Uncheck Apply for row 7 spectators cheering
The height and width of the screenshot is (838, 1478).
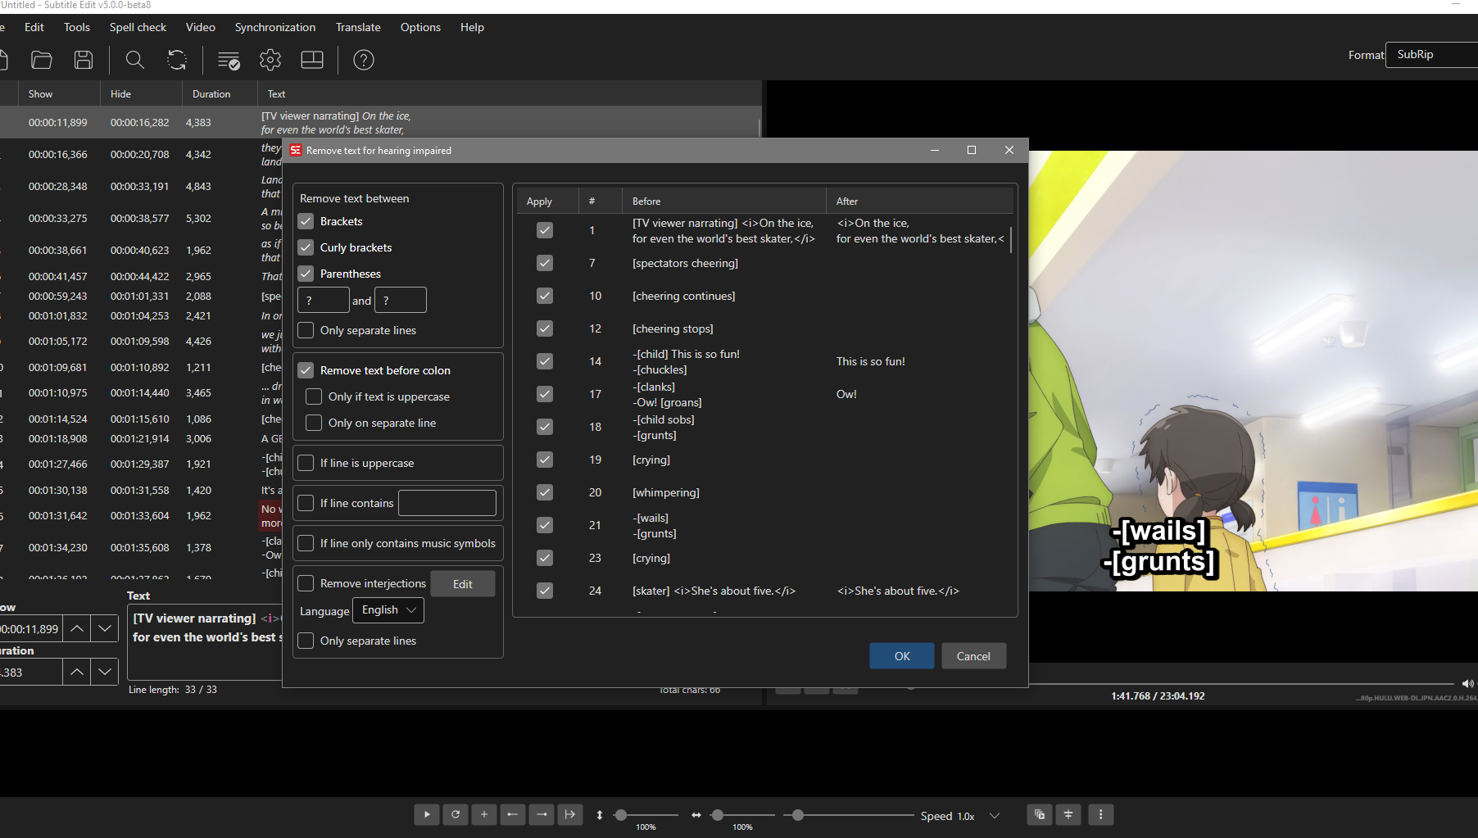(545, 263)
